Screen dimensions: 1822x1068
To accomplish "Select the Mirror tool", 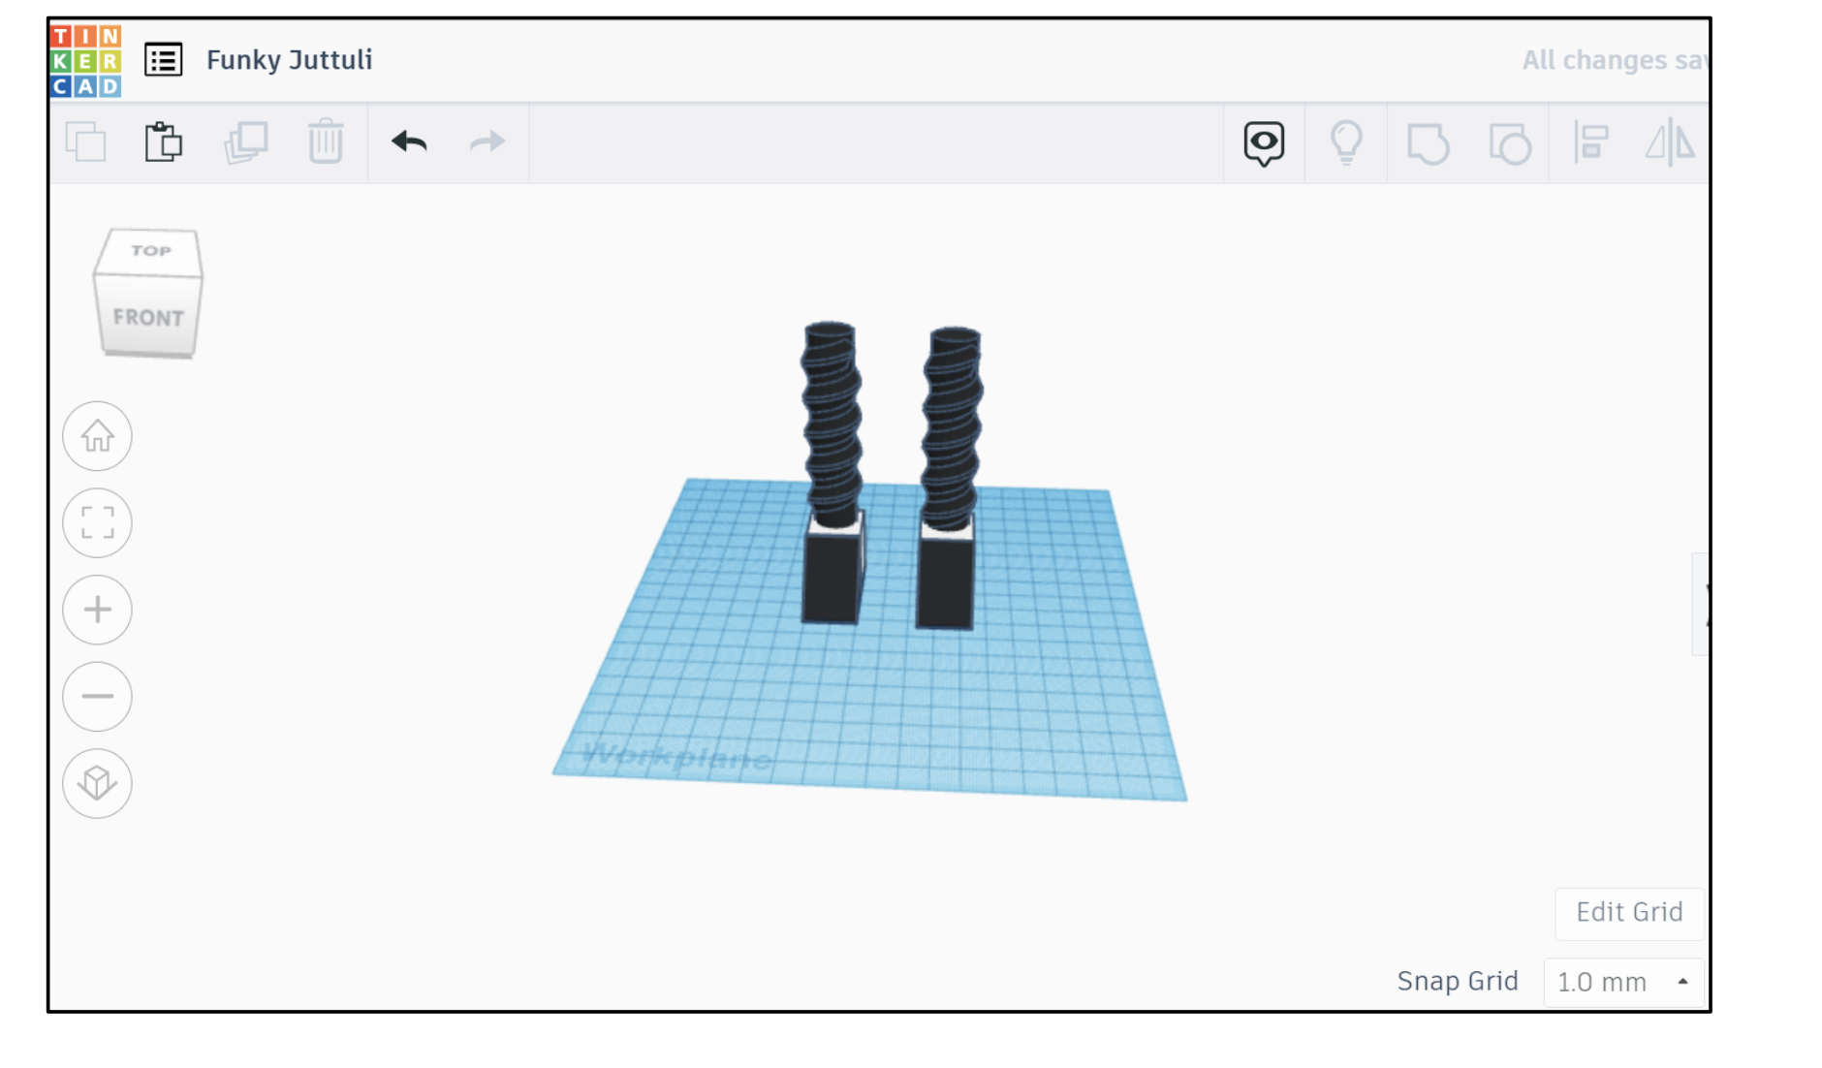I will [x=1670, y=142].
